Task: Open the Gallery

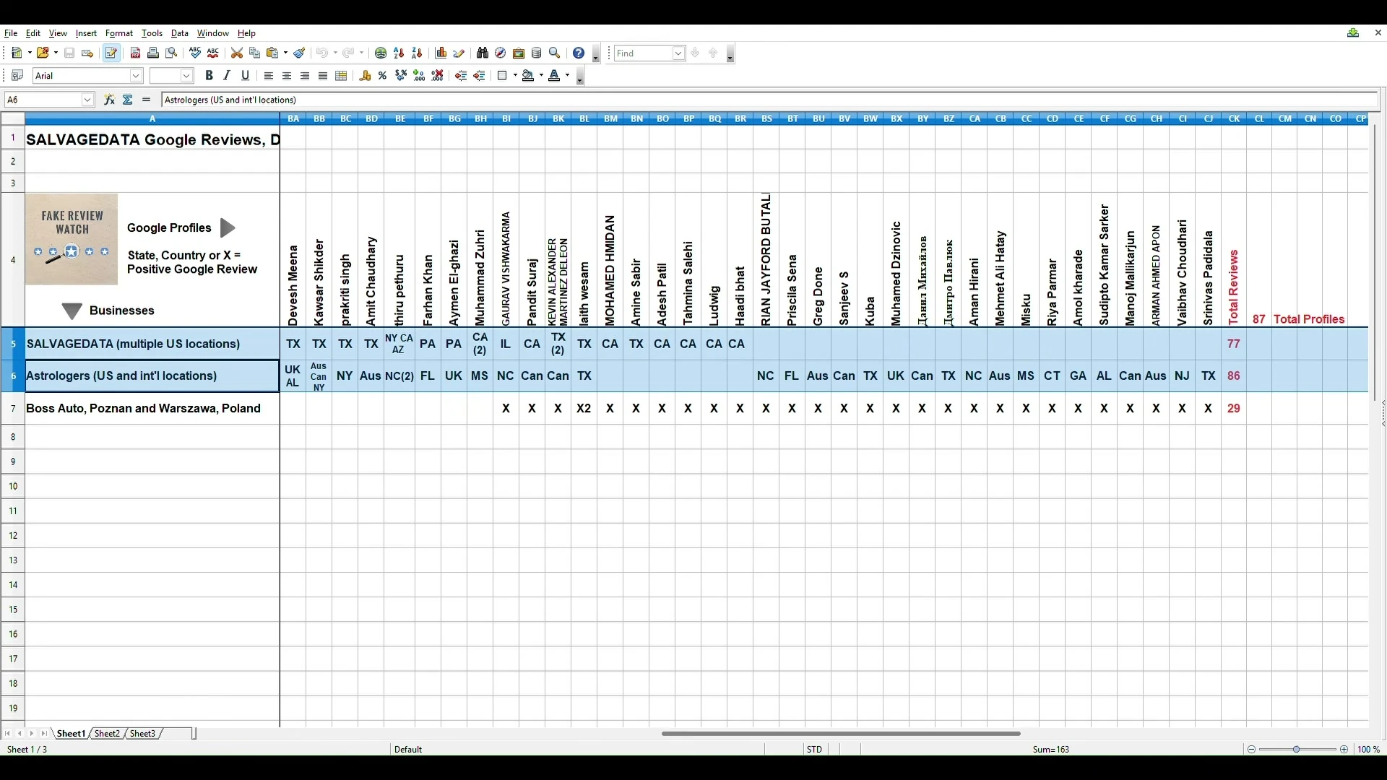Action: click(x=519, y=53)
